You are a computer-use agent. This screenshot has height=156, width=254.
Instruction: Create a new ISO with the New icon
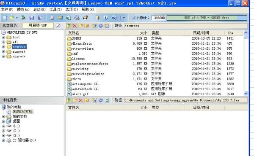pyautogui.click(x=5, y=18)
